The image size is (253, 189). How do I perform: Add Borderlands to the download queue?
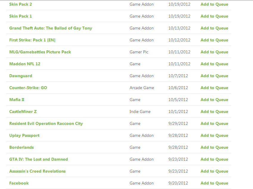tap(214, 147)
